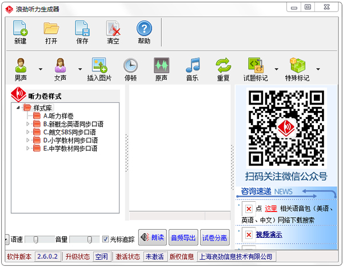Open the 男声 dropdown arrow
This screenshot has width=343, height=267.
(x=41, y=69)
